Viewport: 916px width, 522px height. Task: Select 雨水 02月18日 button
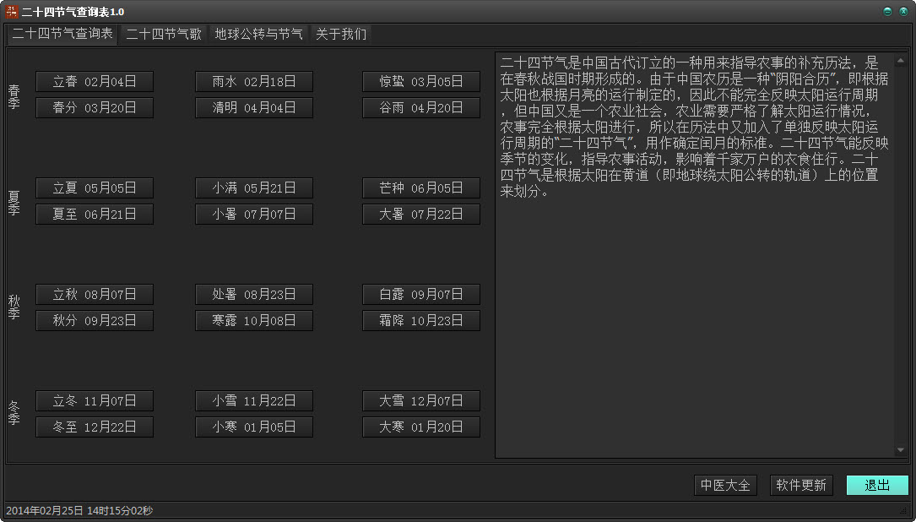[x=254, y=82]
